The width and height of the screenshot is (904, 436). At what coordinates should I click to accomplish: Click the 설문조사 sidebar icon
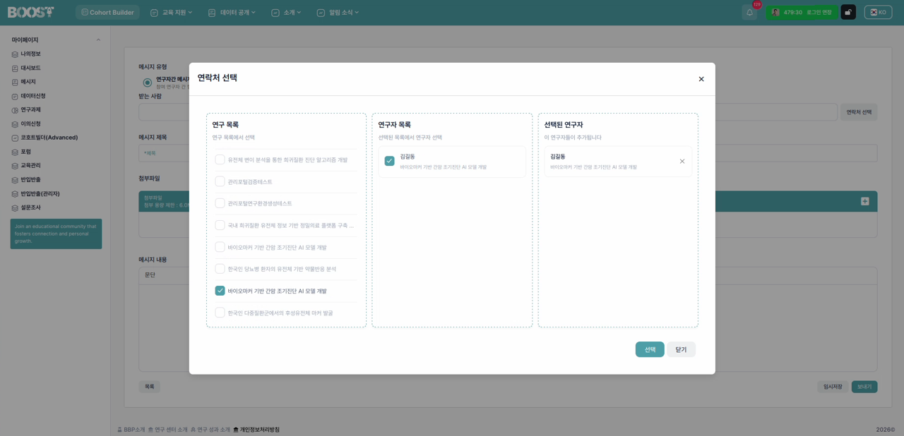15,207
